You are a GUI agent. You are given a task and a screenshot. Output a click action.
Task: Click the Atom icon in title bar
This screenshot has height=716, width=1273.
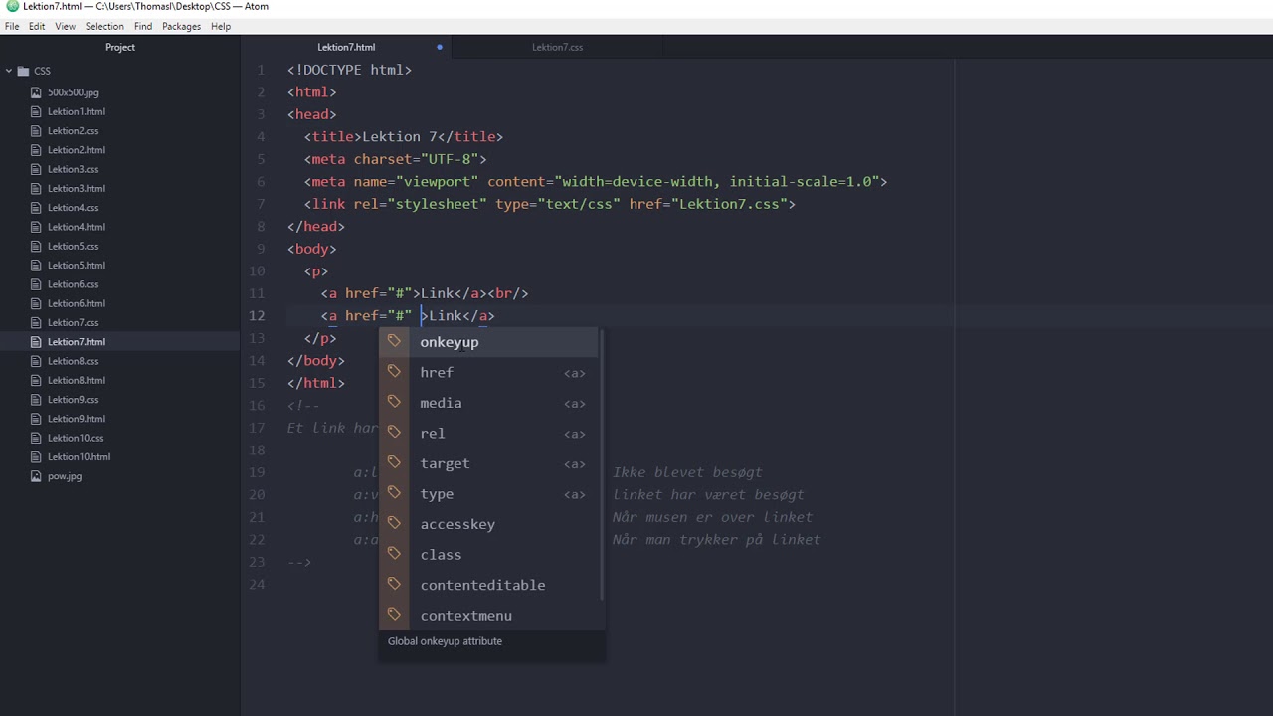pyautogui.click(x=11, y=7)
